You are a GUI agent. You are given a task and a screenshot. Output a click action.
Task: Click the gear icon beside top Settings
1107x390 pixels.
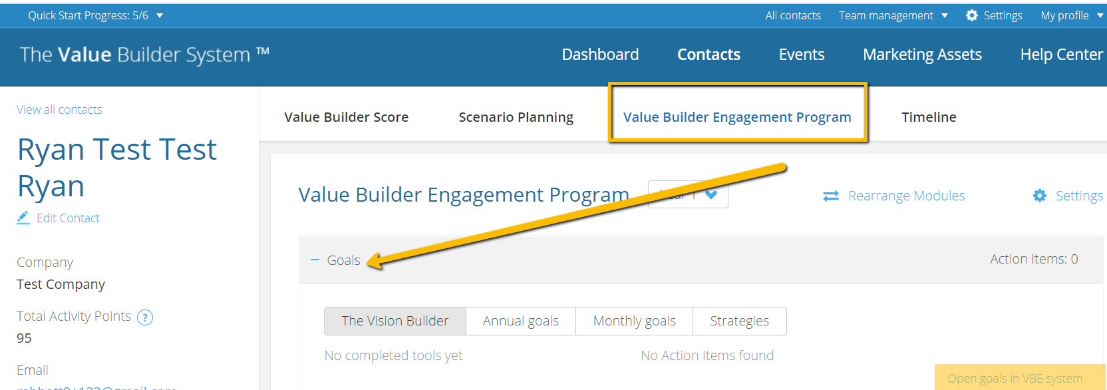click(972, 15)
